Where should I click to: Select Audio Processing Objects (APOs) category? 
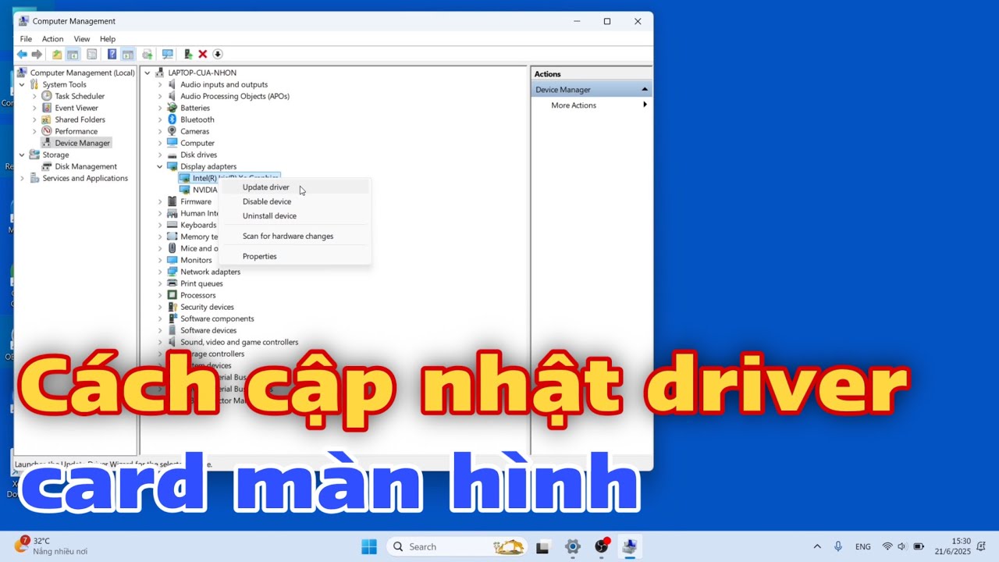235,96
